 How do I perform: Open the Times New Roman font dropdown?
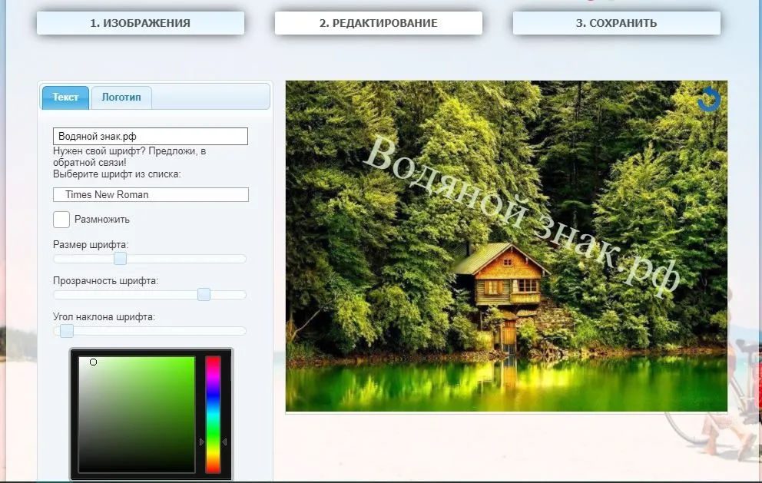[151, 194]
